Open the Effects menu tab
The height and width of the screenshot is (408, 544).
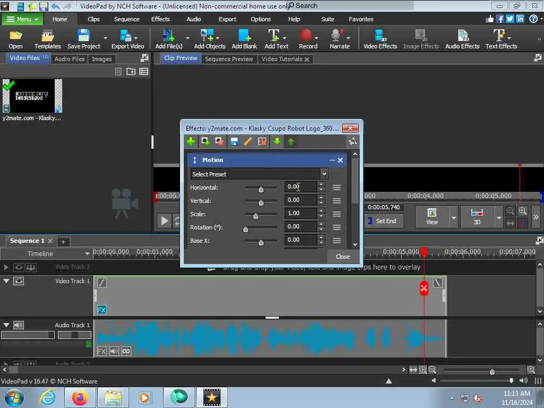[160, 19]
